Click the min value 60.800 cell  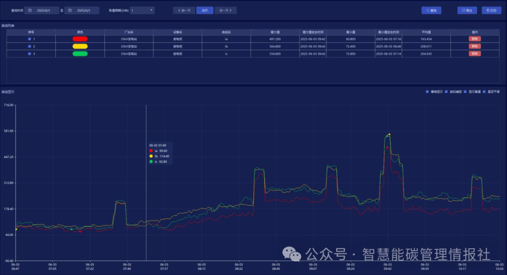tap(351, 39)
